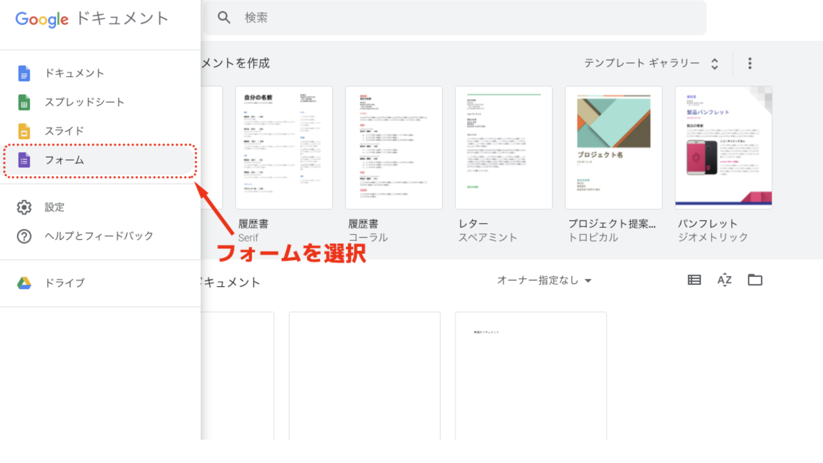
Task: Select スライド in the side menu
Action: [100, 131]
